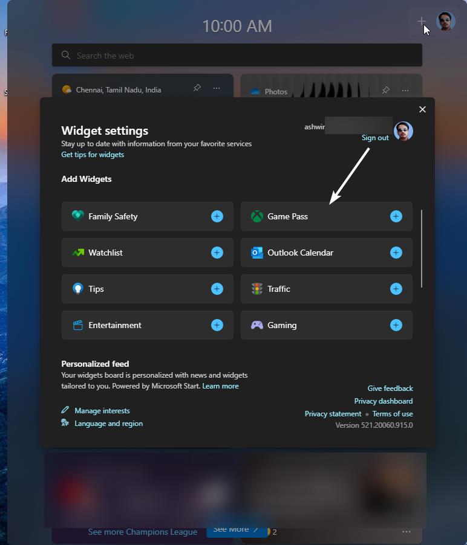Open the Learn more link
The image size is (467, 545).
coord(221,386)
